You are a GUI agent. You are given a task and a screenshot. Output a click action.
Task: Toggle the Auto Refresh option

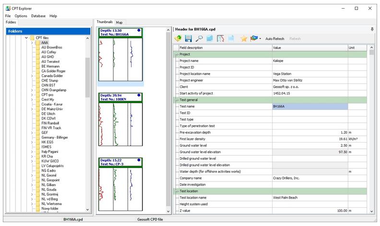(274, 39)
